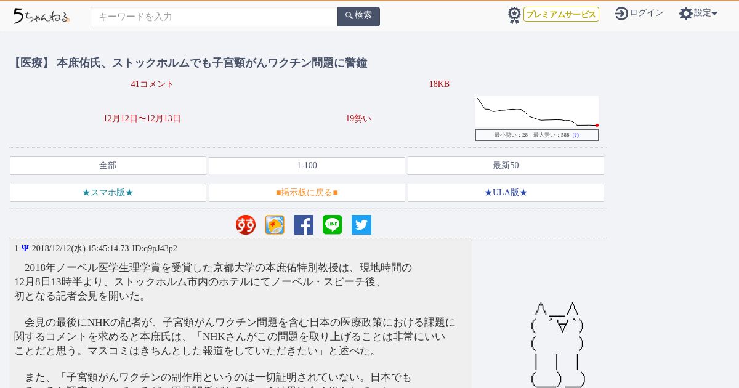Click the Ψ poster name symbol
Image resolution: width=739 pixels, height=388 pixels.
pyautogui.click(x=25, y=249)
